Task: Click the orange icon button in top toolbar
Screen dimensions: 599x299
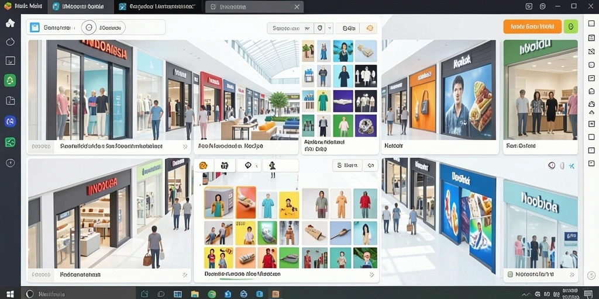Action: (369, 28)
